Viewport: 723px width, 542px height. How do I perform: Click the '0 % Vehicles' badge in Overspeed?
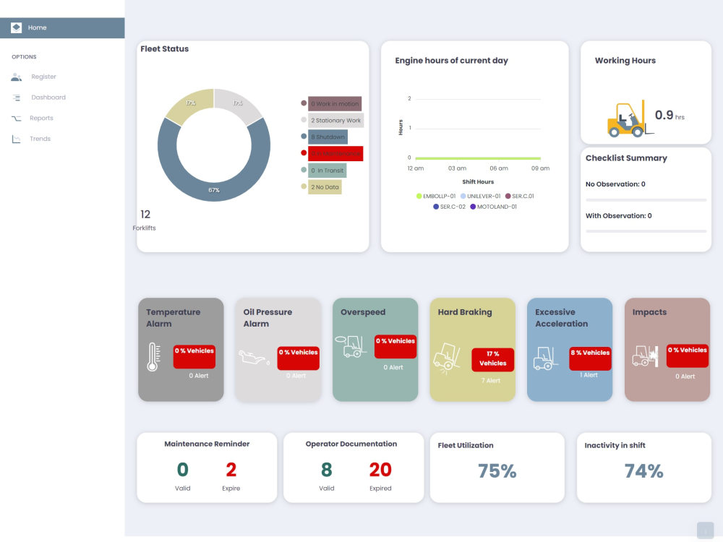395,347
